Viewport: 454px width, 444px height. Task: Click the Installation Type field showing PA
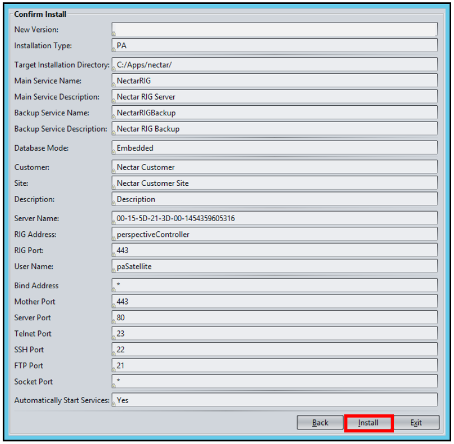click(x=275, y=45)
